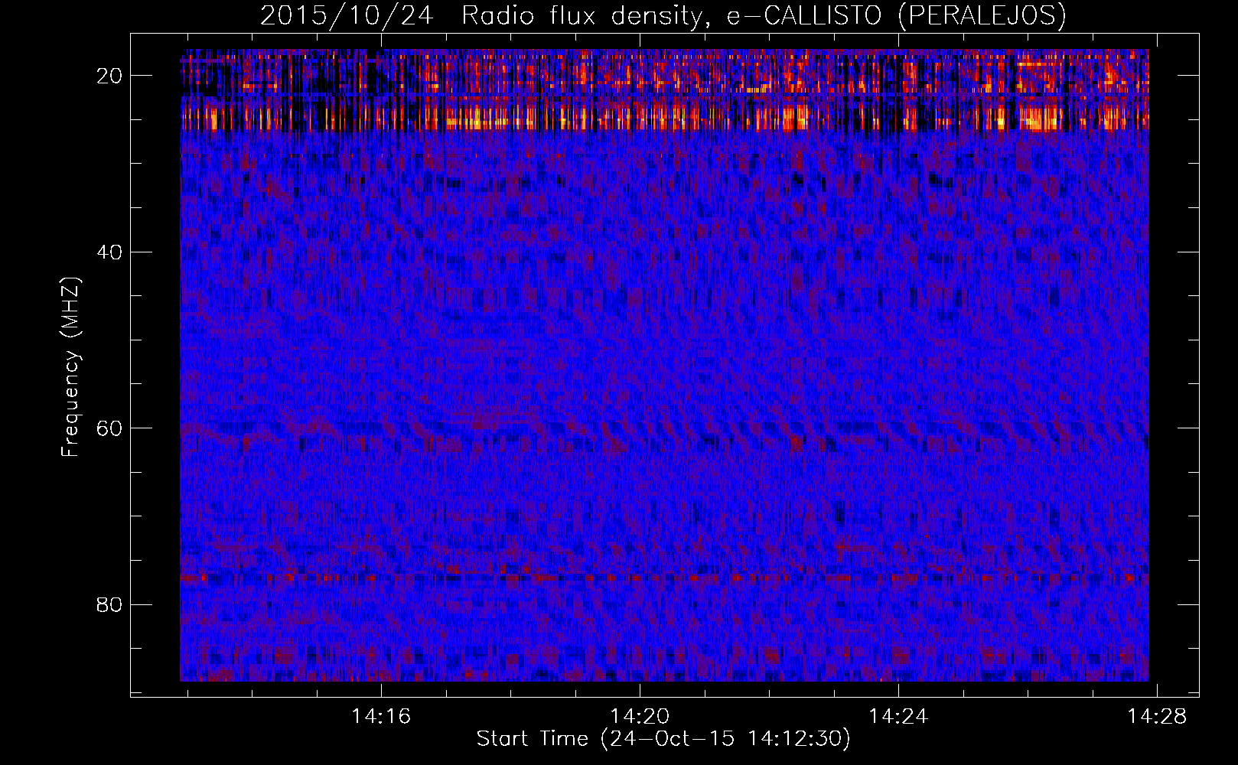The height and width of the screenshot is (765, 1238).
Task: Click the "20" frequency tick label
Action: click(x=110, y=76)
